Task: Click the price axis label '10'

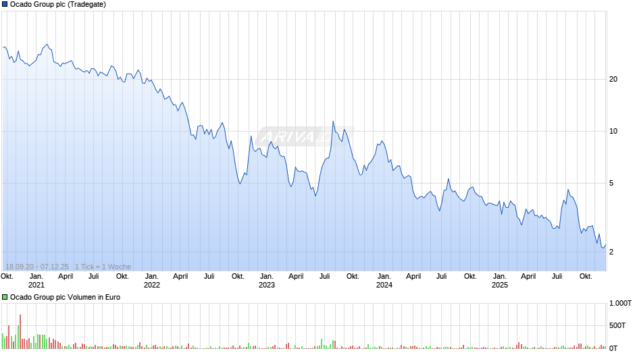Action: 613,131
